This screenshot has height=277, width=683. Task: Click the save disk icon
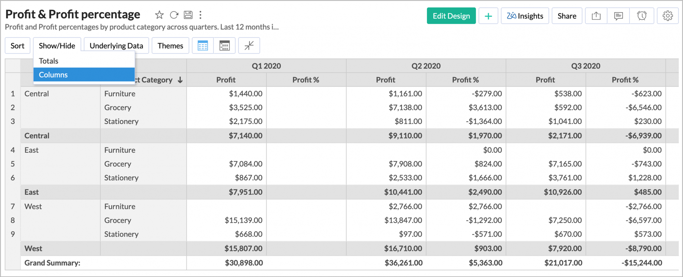click(188, 15)
